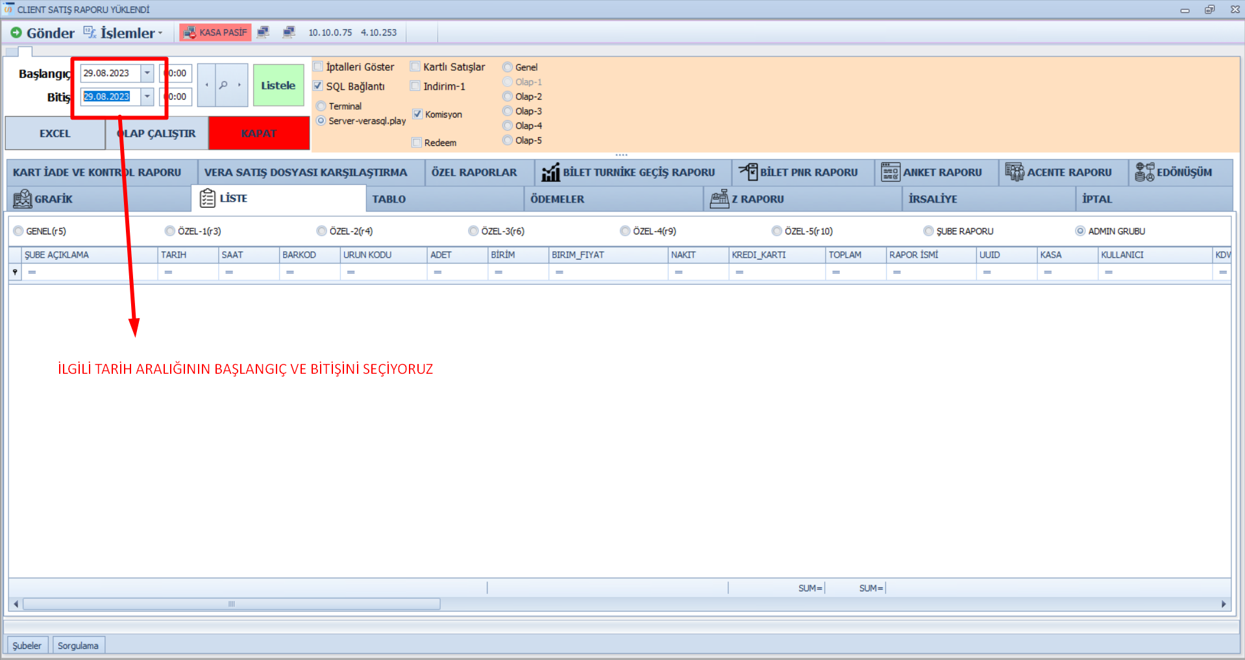Viewport: 1245px width, 660px height.
Task: Click the horizontal scrollbar thumb of the grid
Action: (231, 604)
